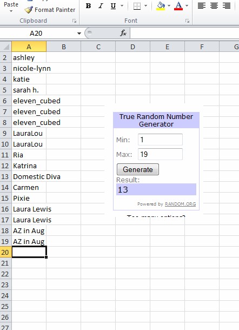The image size is (239, 330).
Task: Click the Insert Function fx icon
Action: (123, 33)
